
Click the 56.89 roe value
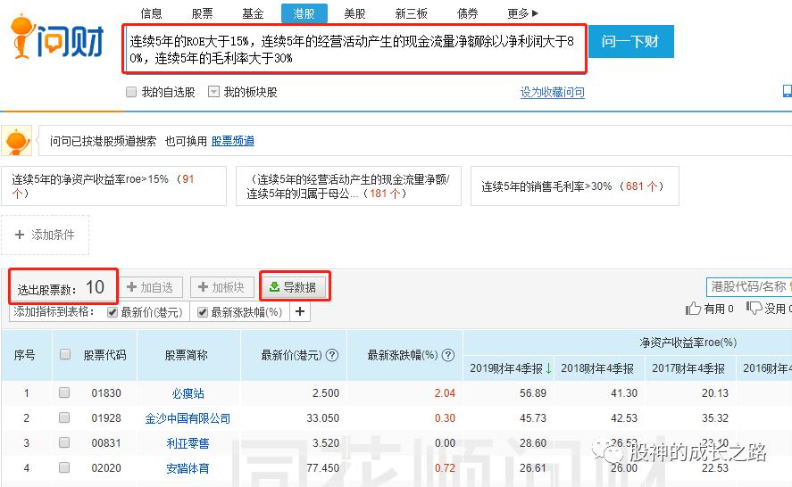pos(533,393)
